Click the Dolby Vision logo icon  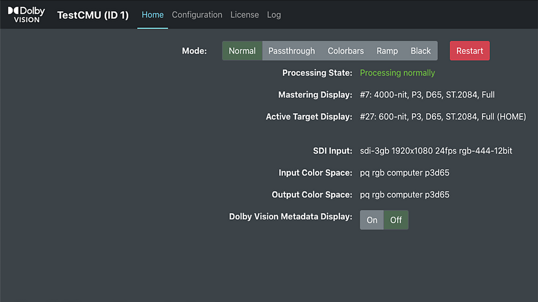(x=26, y=15)
